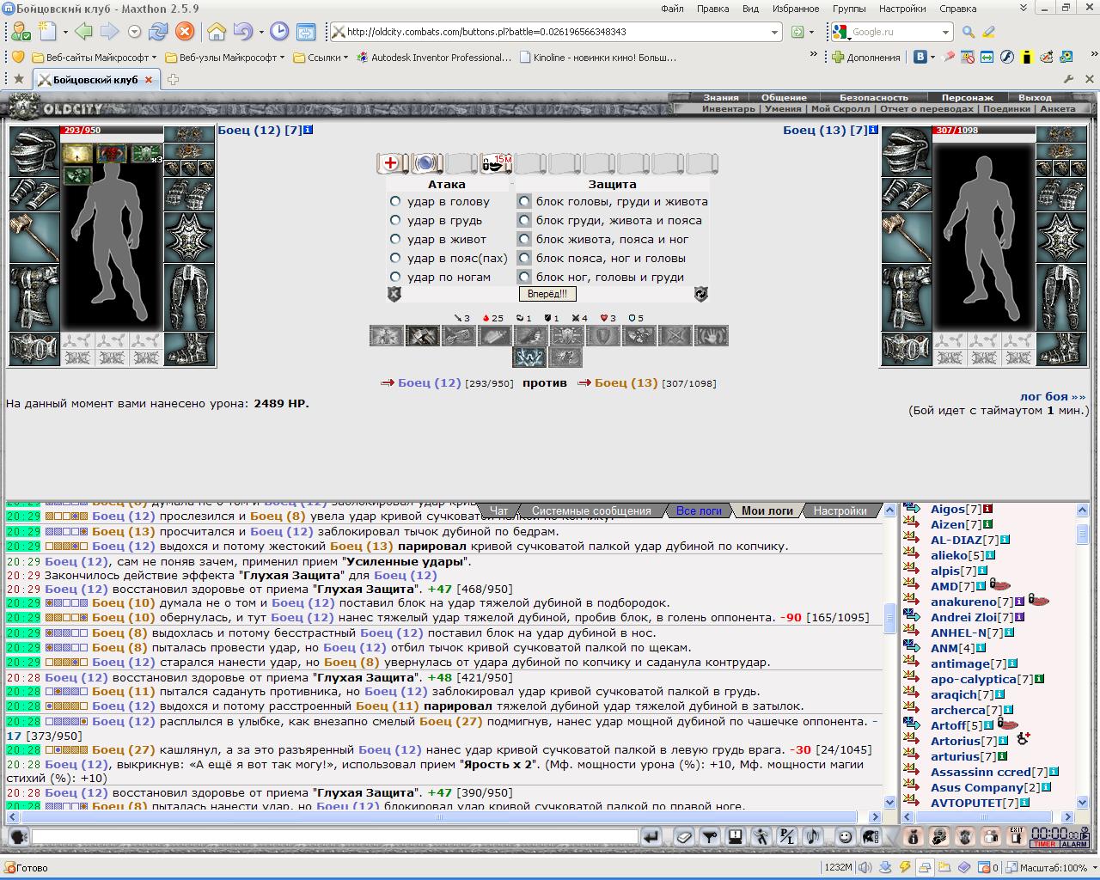The width and height of the screenshot is (1100, 880).
Task: Click the helmet slot in left character panel
Action: [x=34, y=152]
